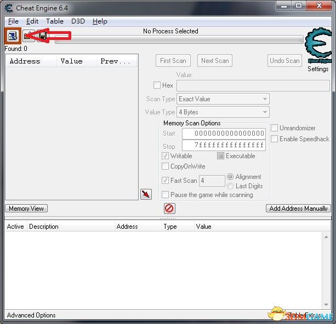Enable the CopyOnWrite checkbox

coord(165,166)
